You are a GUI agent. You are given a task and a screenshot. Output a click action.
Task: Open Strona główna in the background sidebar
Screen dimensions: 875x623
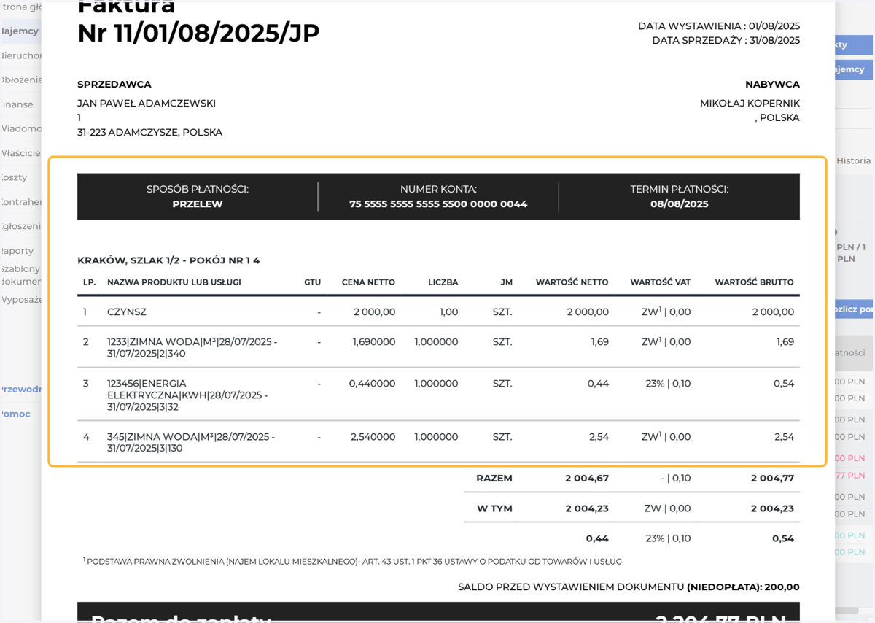[21, 7]
